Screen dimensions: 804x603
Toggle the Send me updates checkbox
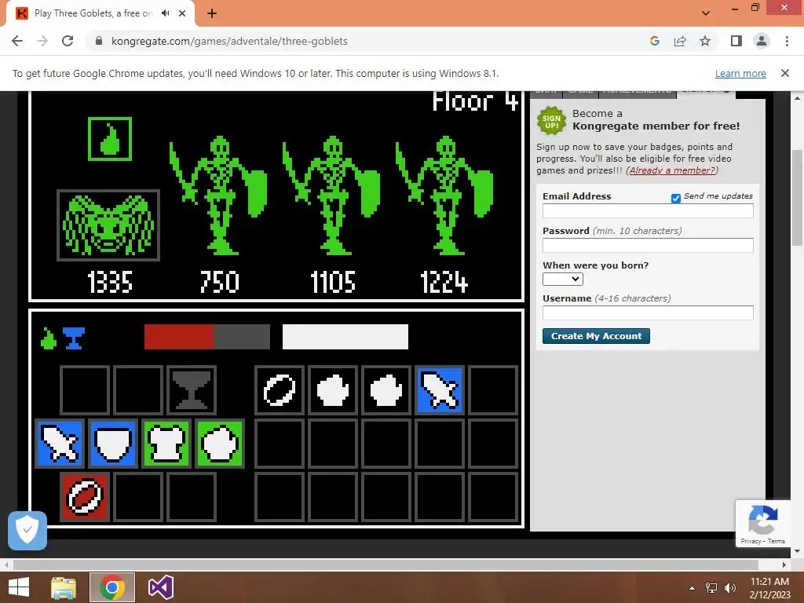tap(676, 199)
